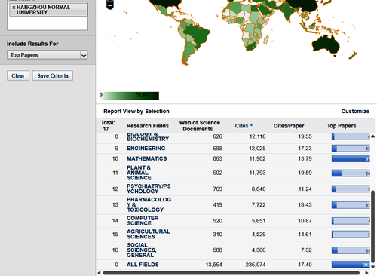
Task: Open the Include Results For dropdown
Action: 48,55
